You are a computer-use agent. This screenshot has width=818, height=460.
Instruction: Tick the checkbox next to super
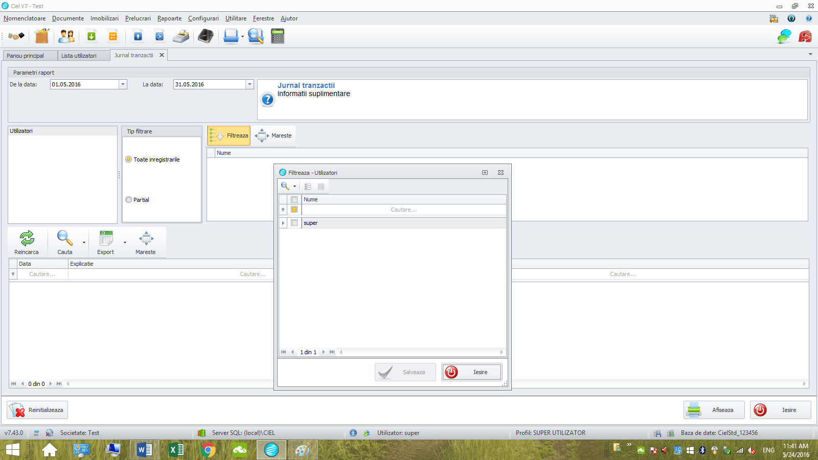pyautogui.click(x=294, y=223)
